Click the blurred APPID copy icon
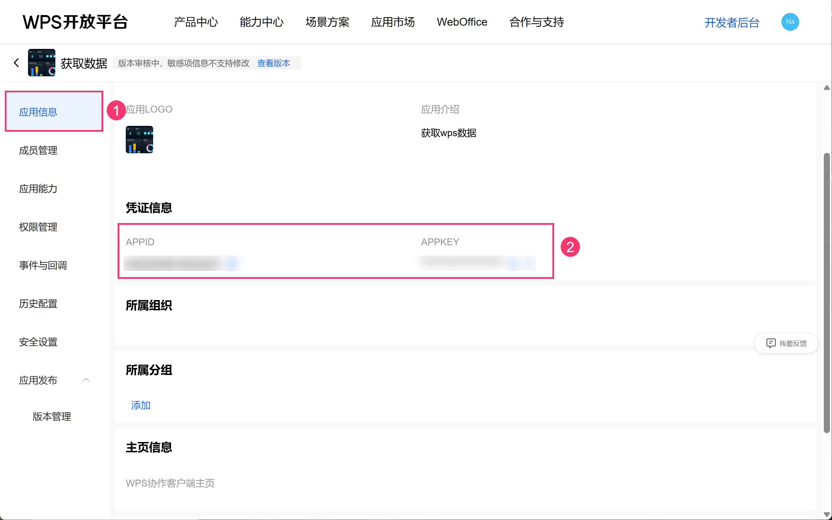Screen dimensions: 832x520 coord(232,263)
